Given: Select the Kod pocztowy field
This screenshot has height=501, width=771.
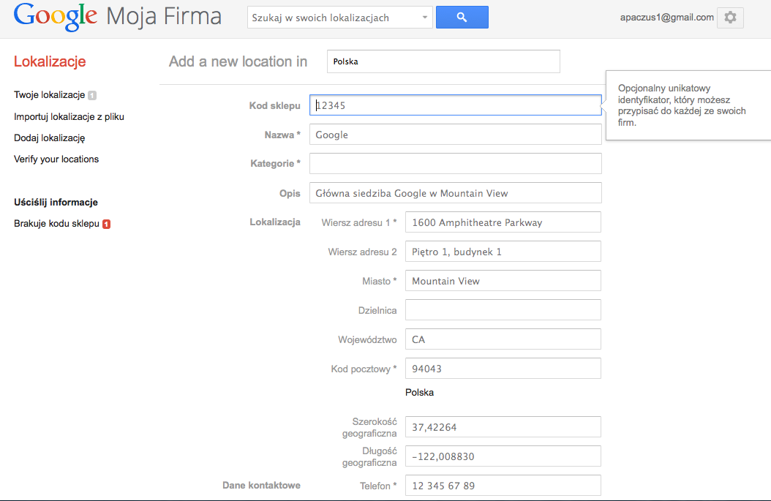Looking at the screenshot, I should [503, 369].
